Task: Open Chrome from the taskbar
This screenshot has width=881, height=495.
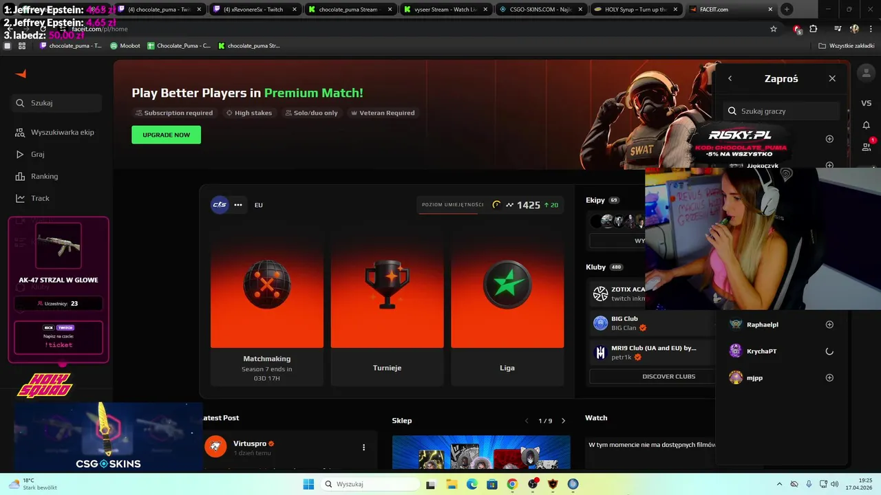Action: (x=512, y=484)
